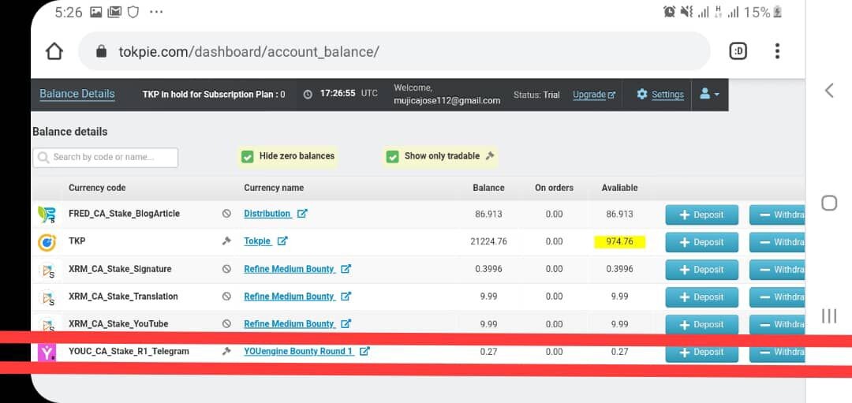The height and width of the screenshot is (403, 852).
Task: Click the YOUC pink logo icon
Action: (x=47, y=352)
